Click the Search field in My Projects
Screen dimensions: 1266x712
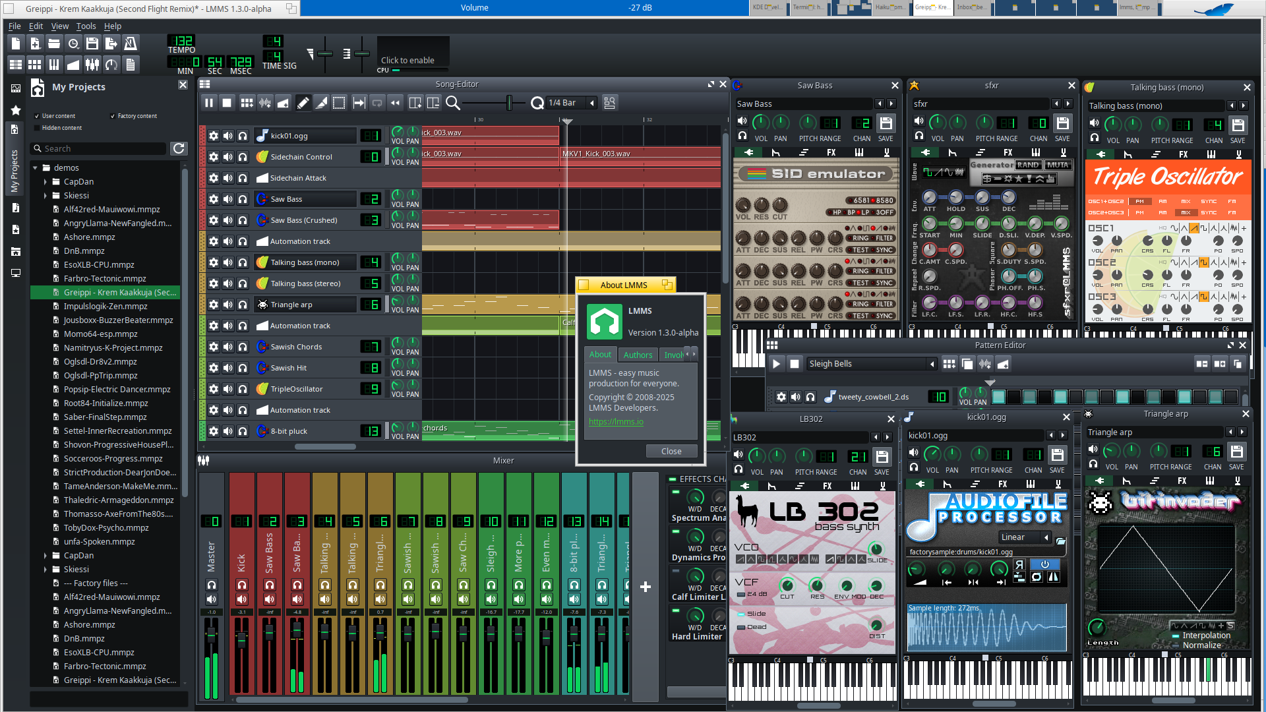[x=99, y=149]
